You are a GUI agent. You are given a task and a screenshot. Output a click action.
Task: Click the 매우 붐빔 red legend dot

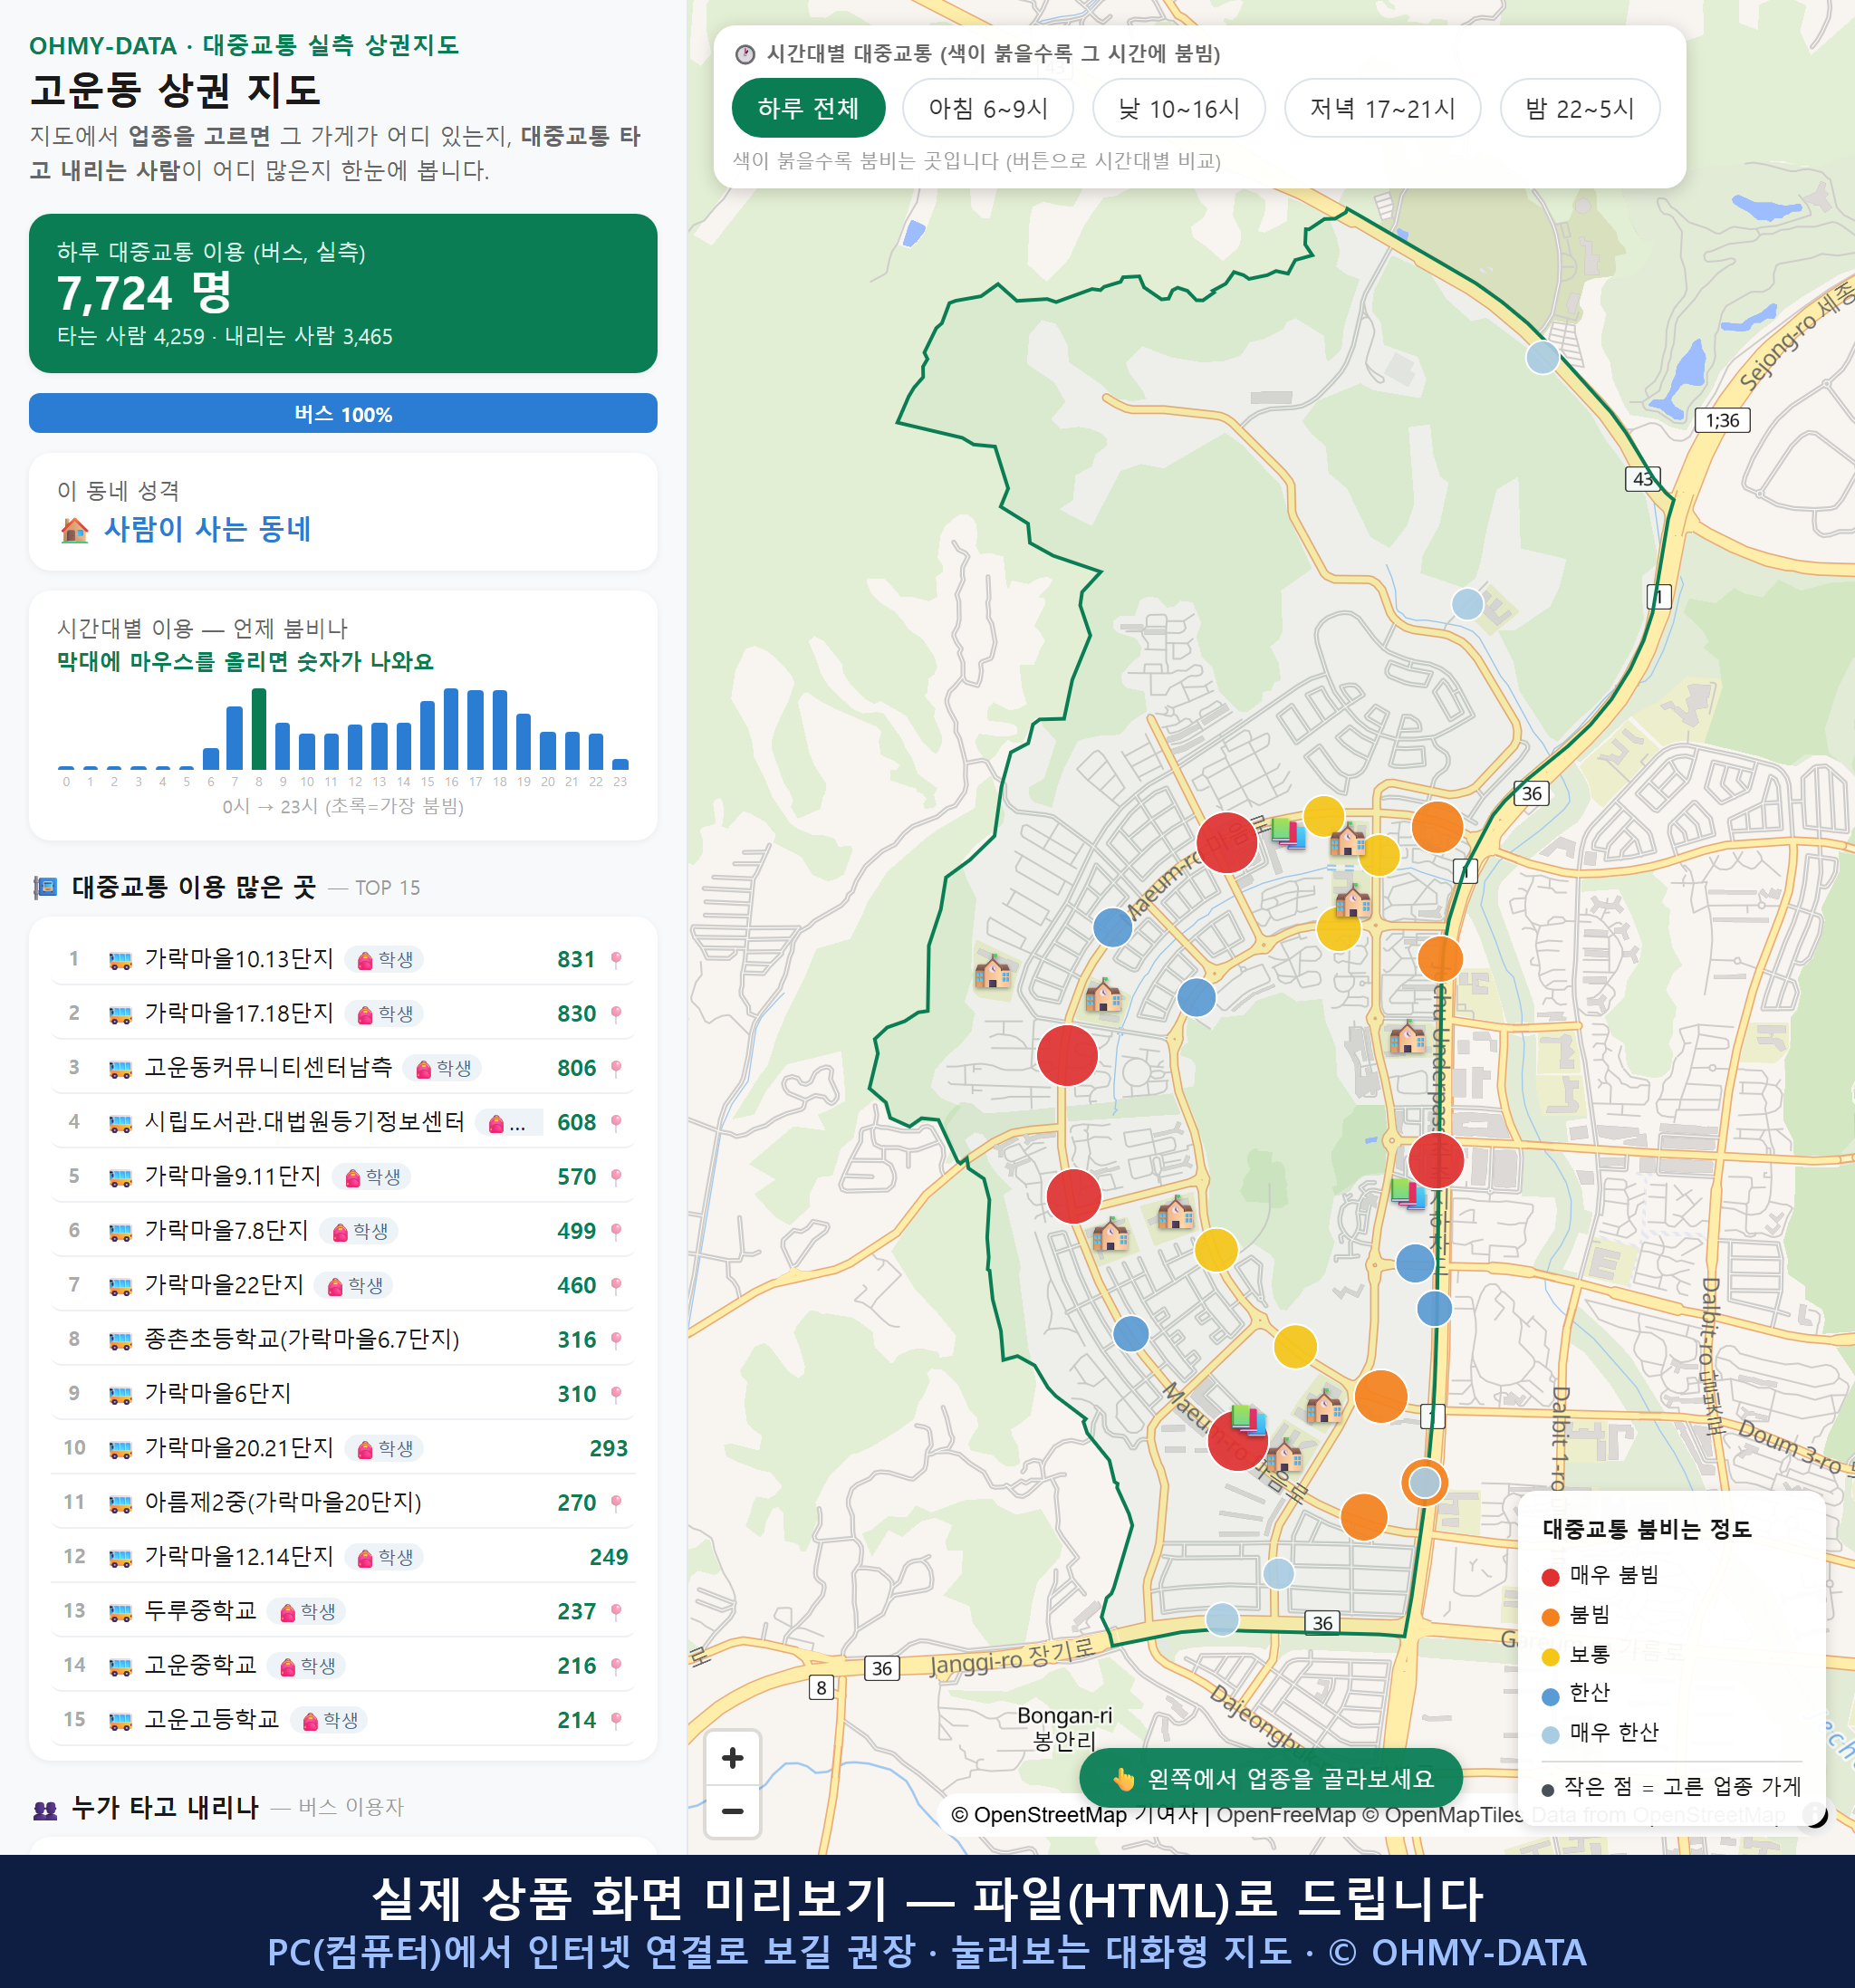1551,1577
